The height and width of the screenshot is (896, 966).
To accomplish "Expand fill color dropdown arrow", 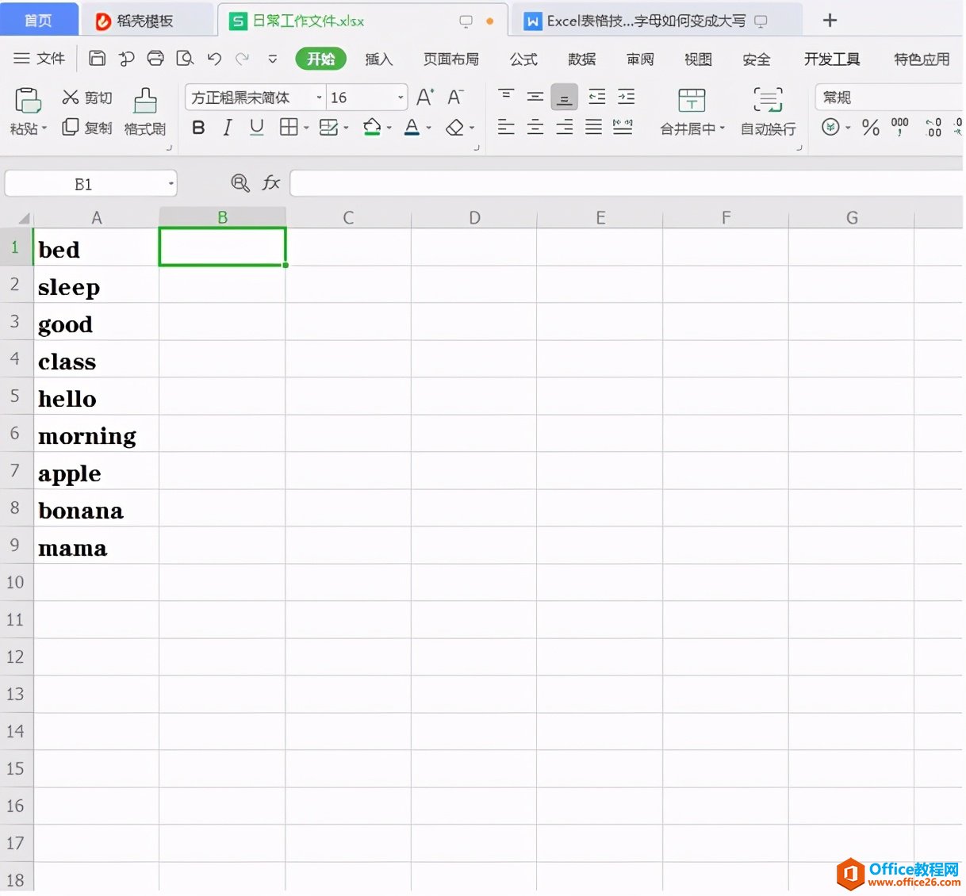I will (x=389, y=128).
